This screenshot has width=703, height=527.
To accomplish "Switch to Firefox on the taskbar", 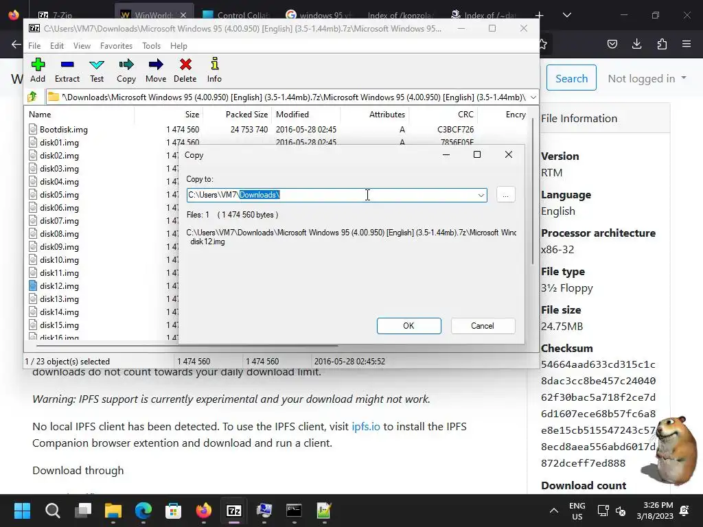I will click(203, 511).
